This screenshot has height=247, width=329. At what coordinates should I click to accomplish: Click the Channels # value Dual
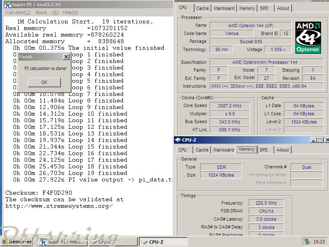306,167
